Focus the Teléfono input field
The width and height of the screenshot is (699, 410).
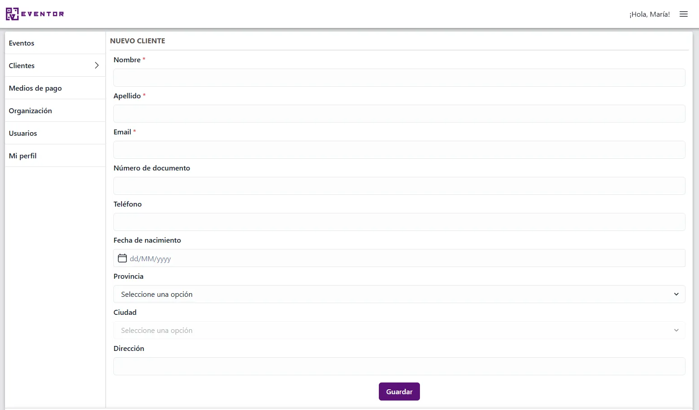tap(399, 222)
